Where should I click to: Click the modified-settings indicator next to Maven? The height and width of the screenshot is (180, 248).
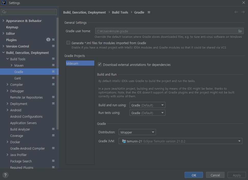click(x=53, y=65)
